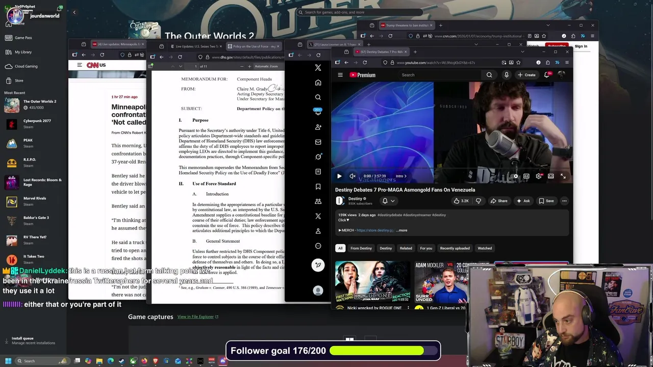This screenshot has width=653, height=367.
Task: Open the YouTube Create button
Action: 526,75
